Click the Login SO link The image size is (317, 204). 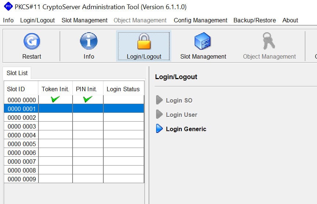tap(179, 100)
